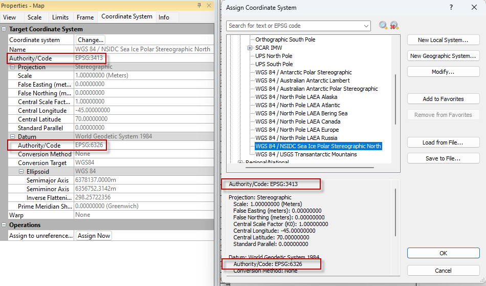The width and height of the screenshot is (486, 286).
Task: Collapse the Ellipsoid group
Action: [21, 172]
